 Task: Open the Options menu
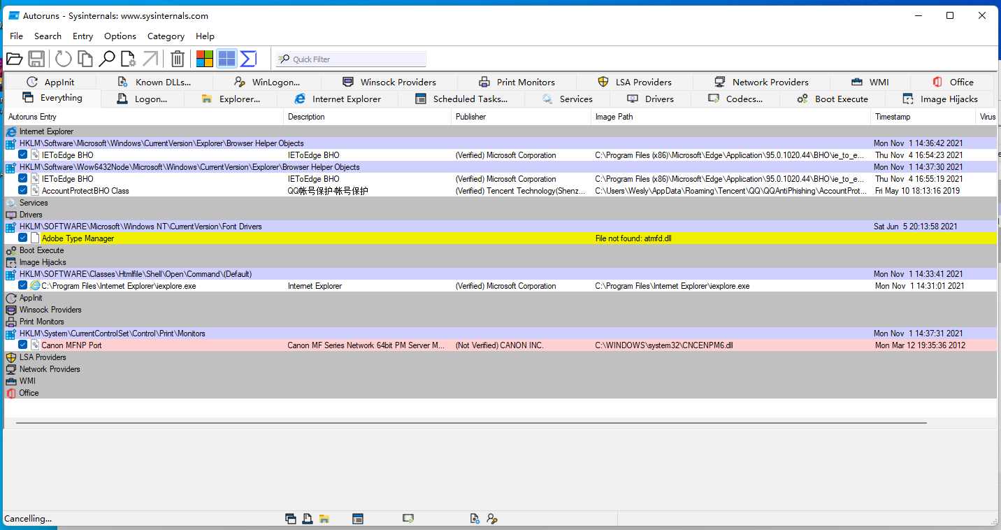pos(120,36)
